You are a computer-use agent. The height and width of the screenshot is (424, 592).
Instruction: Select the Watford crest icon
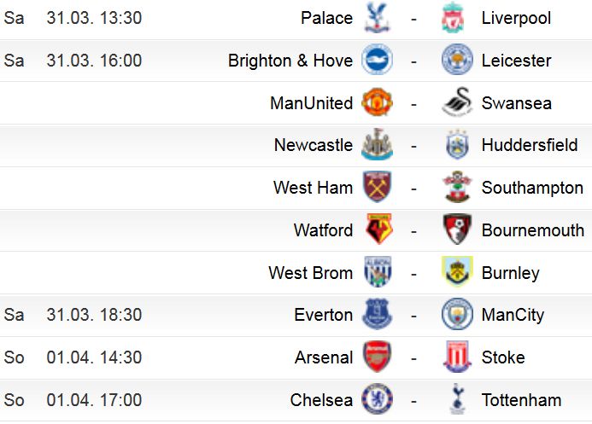[x=379, y=229]
